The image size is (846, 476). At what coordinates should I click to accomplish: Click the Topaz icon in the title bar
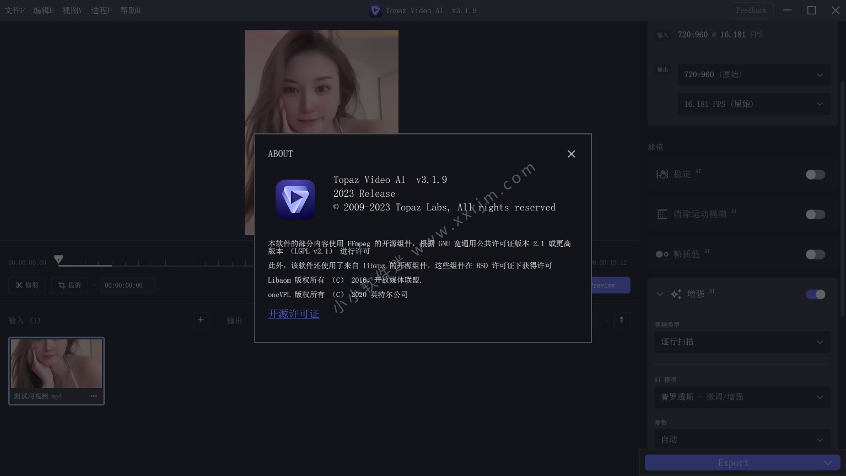click(375, 10)
